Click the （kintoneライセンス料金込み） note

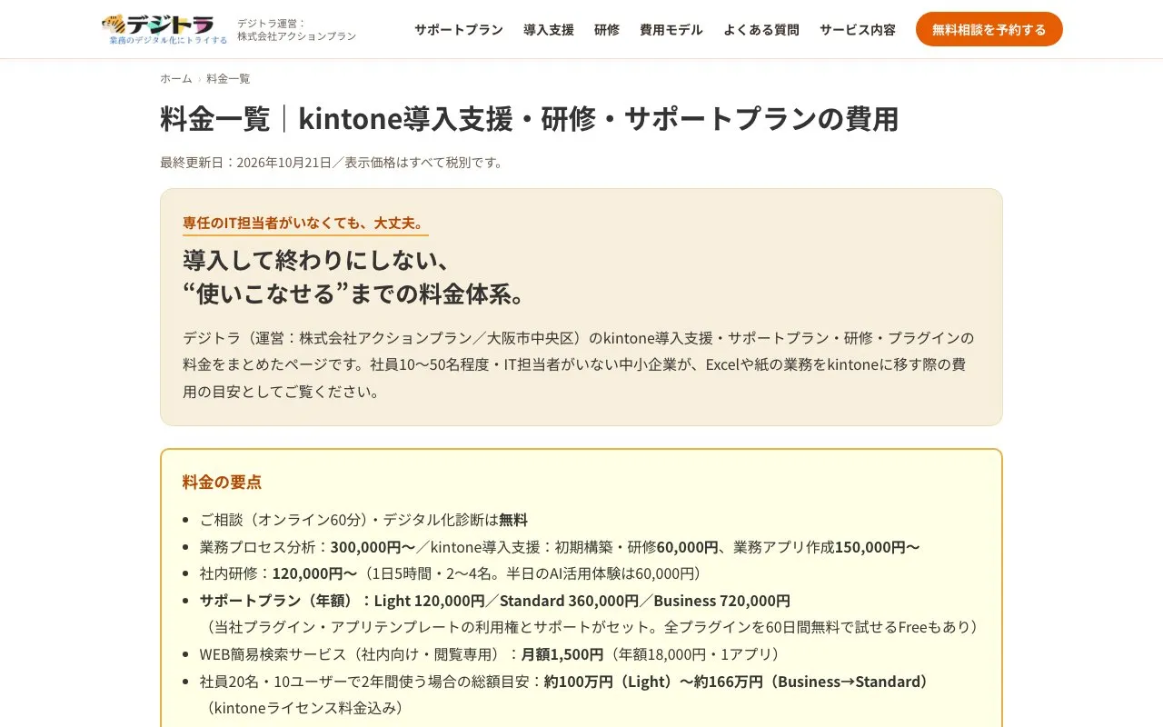pos(303,708)
